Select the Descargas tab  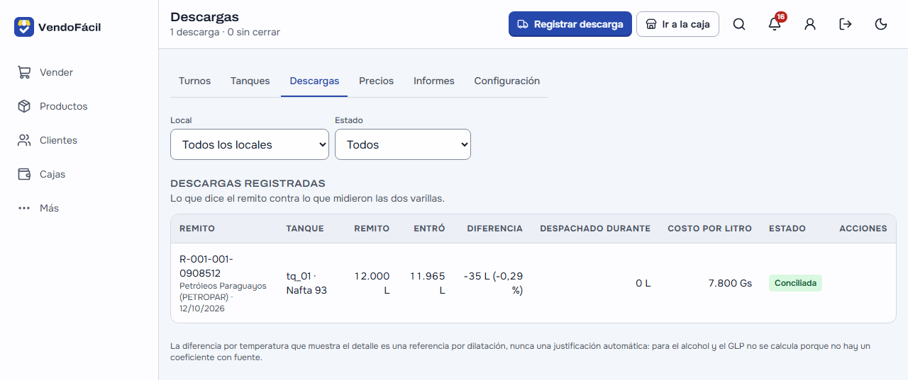314,81
